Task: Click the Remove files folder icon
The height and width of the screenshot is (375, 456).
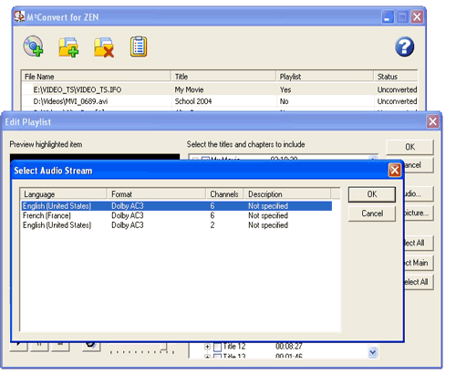Action: pos(104,47)
